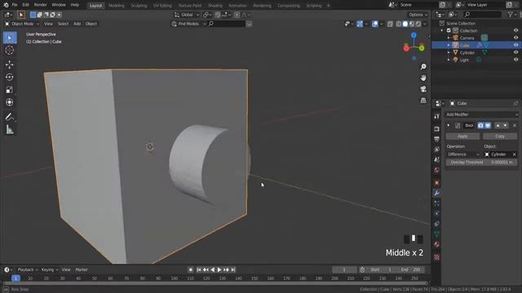Open the Object Data mesh properties tab
Viewport: 522px width, 293px height.
click(x=437, y=234)
